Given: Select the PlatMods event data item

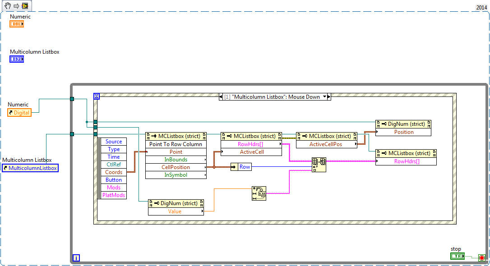Looking at the screenshot, I should tap(114, 195).
